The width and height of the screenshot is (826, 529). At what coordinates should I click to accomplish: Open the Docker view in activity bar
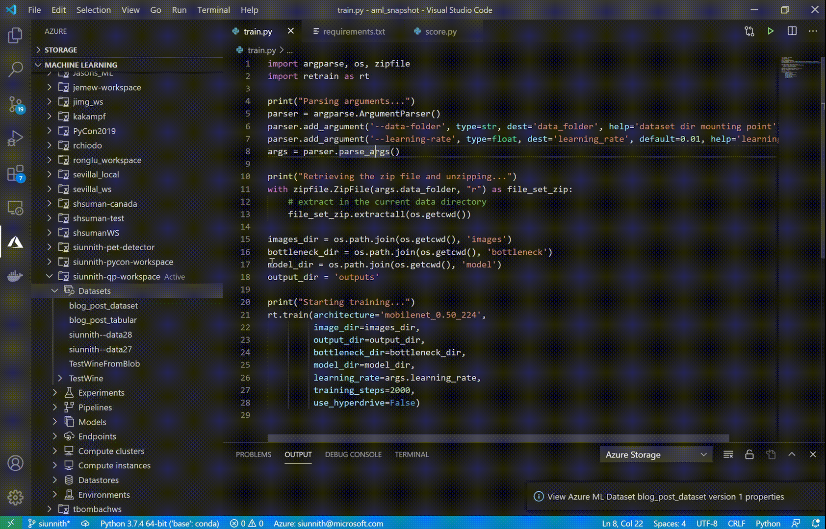click(x=15, y=277)
